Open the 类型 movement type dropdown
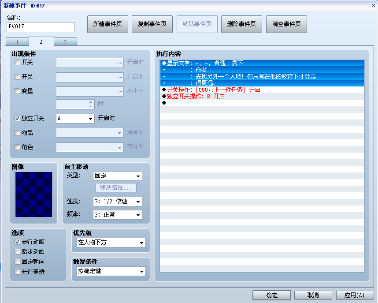Viewport: 378px width, 303px height. pos(117,176)
